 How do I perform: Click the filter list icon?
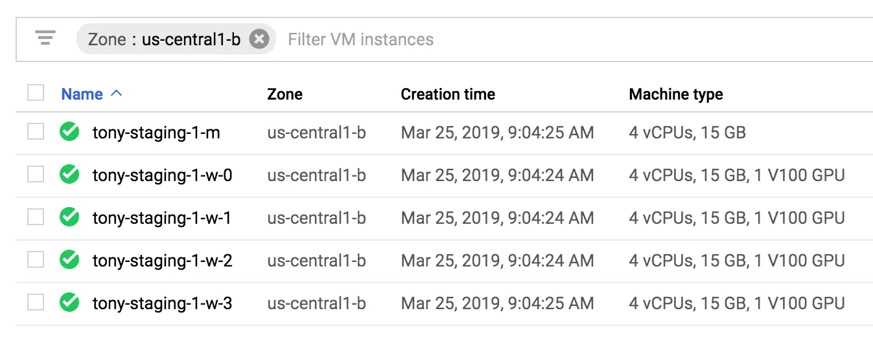[45, 38]
